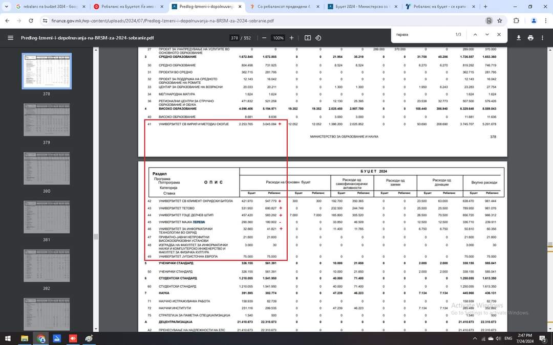Switch to 'rebalans na budzet 2024' Google tab
The width and height of the screenshot is (553, 345).
(46, 7)
